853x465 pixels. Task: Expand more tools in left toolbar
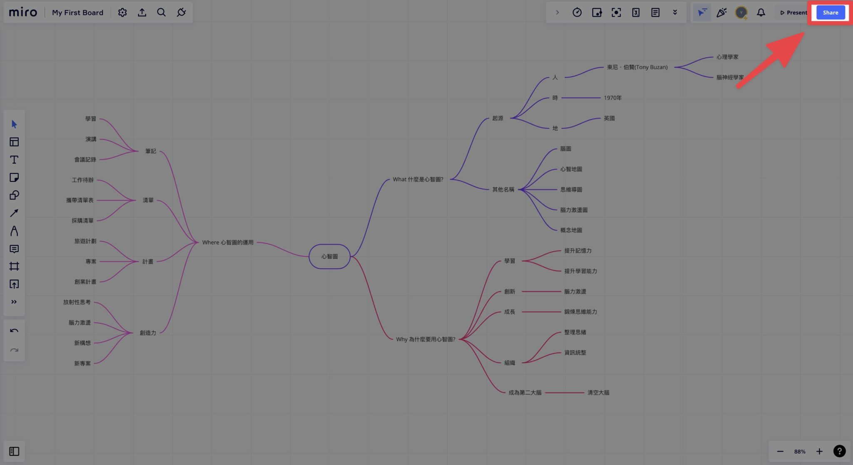click(14, 302)
